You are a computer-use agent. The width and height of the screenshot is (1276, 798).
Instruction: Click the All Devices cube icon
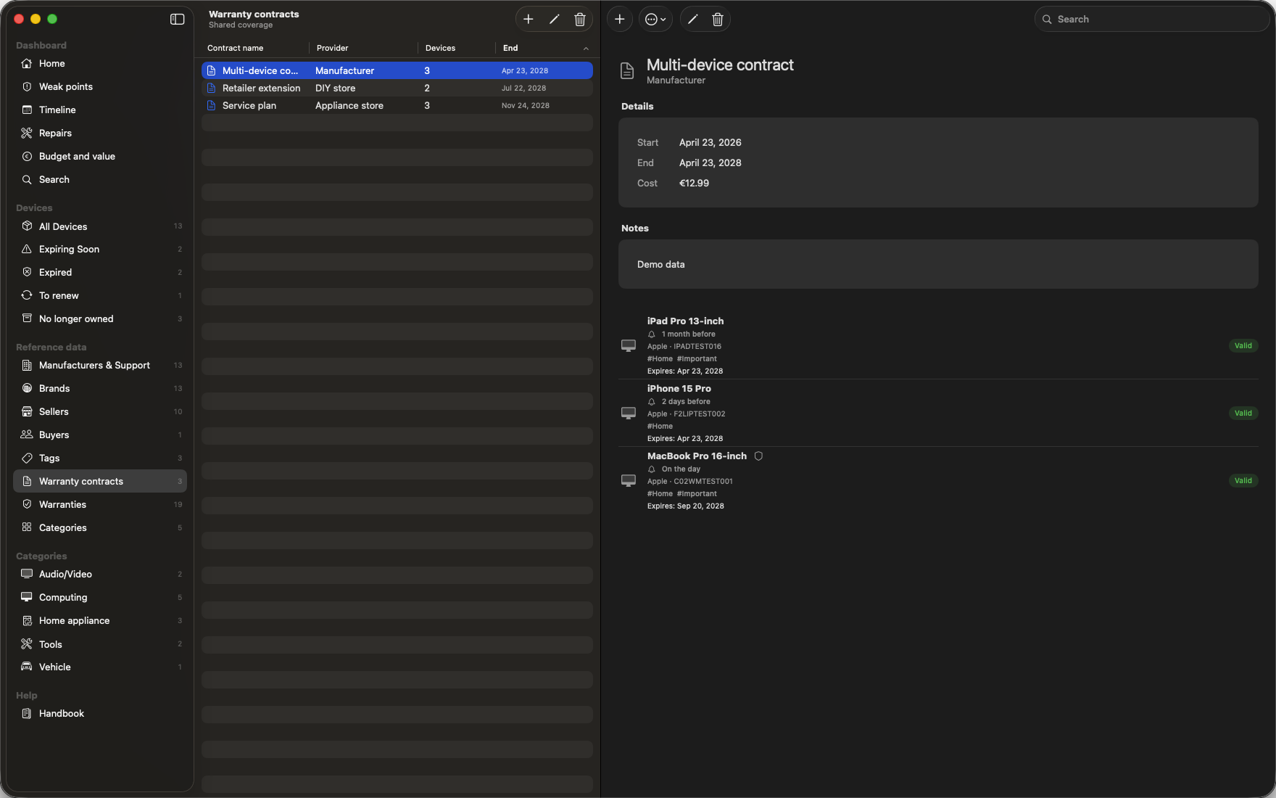[x=27, y=226]
